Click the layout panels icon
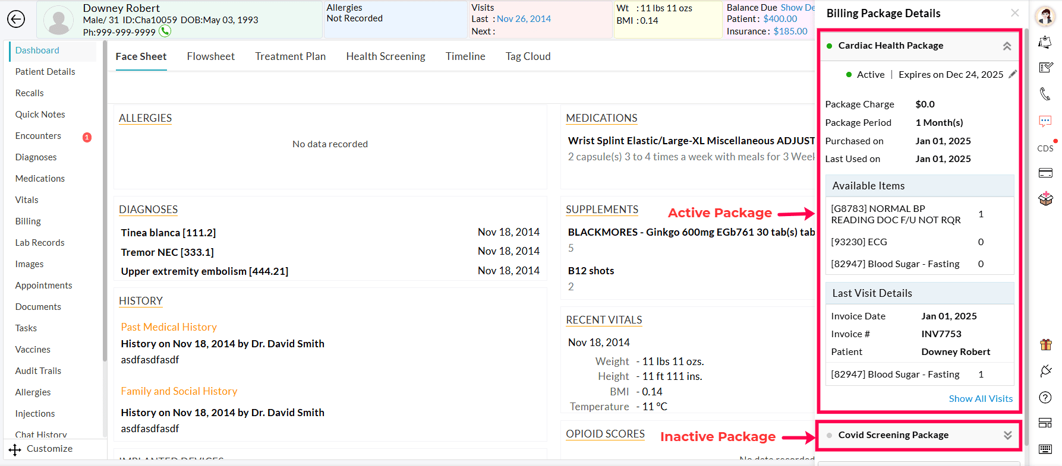1062x466 pixels. click(x=1045, y=423)
